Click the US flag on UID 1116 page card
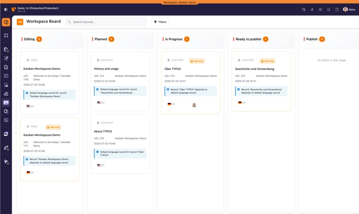 (28, 106)
